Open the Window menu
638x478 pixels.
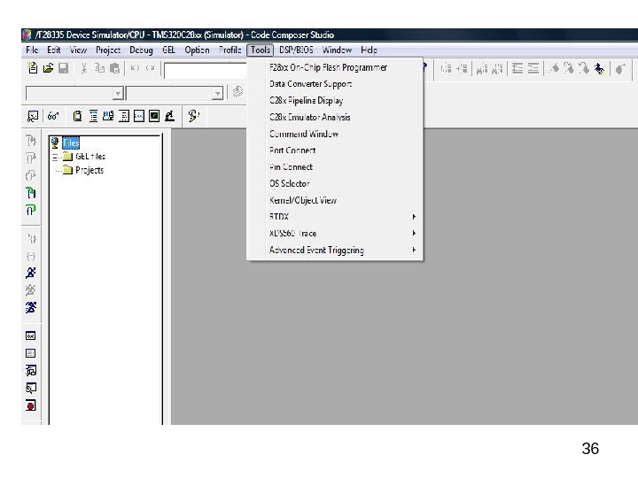tap(337, 50)
